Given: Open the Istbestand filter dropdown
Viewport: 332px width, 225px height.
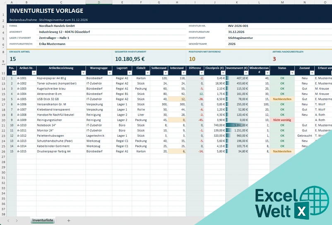Looking at the screenshot, I should click(x=183, y=73).
